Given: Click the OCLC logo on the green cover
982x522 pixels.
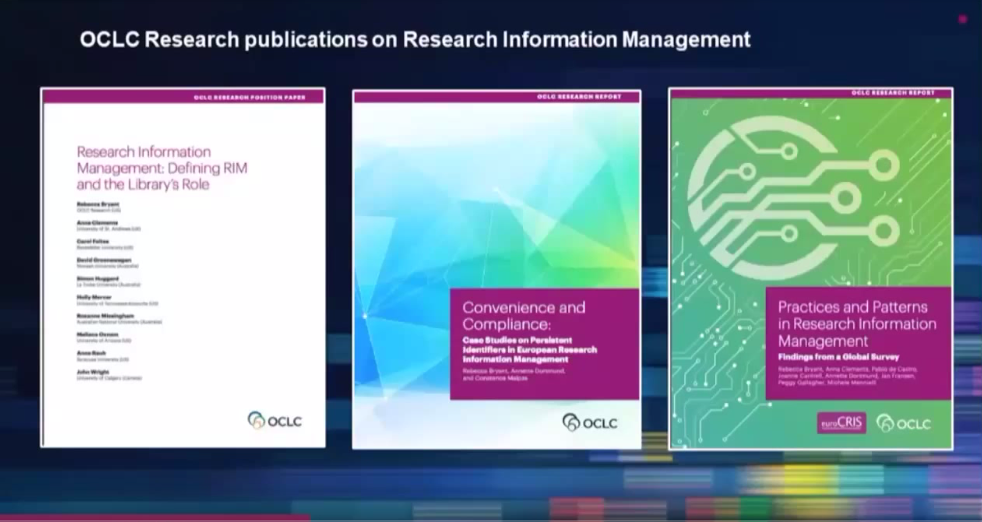Looking at the screenshot, I should (x=903, y=424).
